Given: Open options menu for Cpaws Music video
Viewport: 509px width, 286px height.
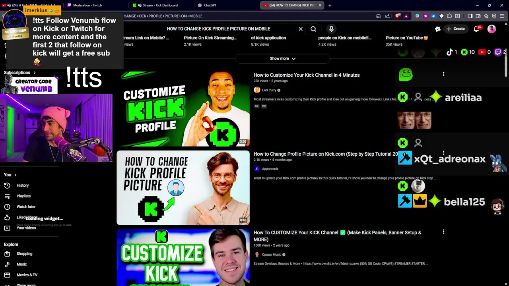Looking at the screenshot, I should tap(443, 232).
